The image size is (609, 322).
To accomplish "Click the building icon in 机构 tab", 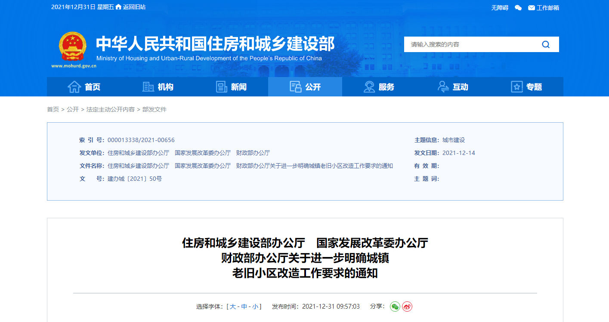I will 148,87.
